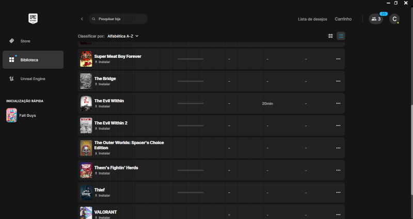The width and height of the screenshot is (413, 219).
Task: Select the Thief title text
Action: click(x=100, y=190)
